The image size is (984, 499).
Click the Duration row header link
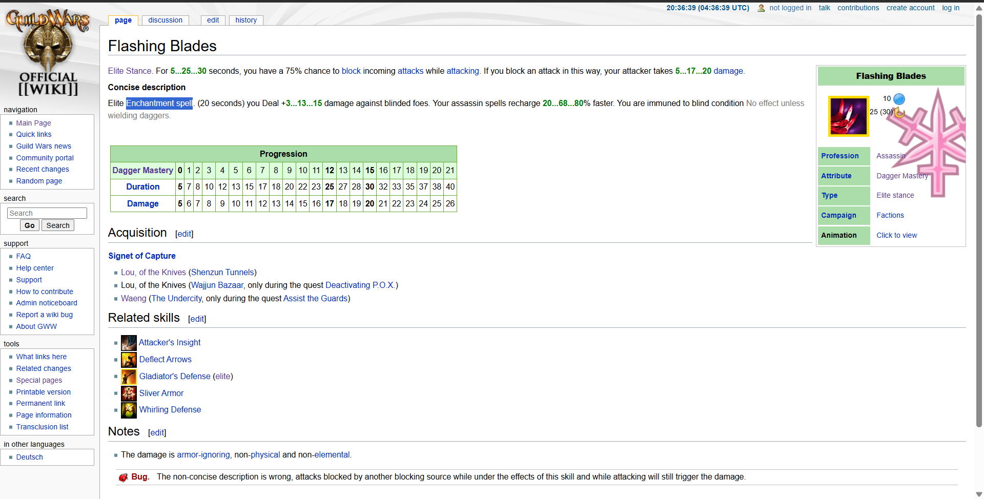pos(142,186)
